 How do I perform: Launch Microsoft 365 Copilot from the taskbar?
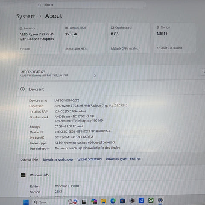click(94, 201)
